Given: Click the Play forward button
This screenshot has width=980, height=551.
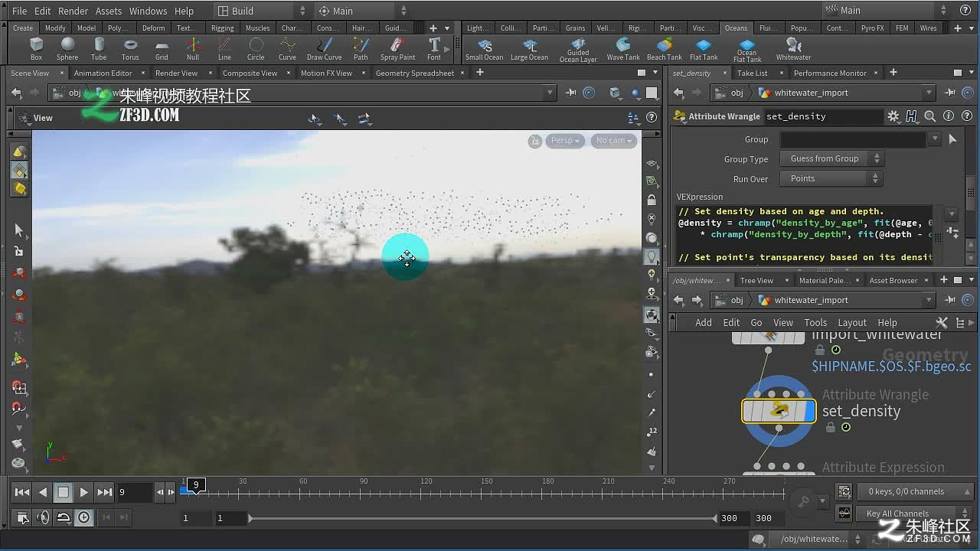Looking at the screenshot, I should click(83, 492).
